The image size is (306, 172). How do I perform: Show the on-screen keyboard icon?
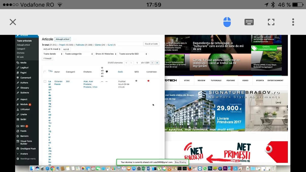(249, 22)
